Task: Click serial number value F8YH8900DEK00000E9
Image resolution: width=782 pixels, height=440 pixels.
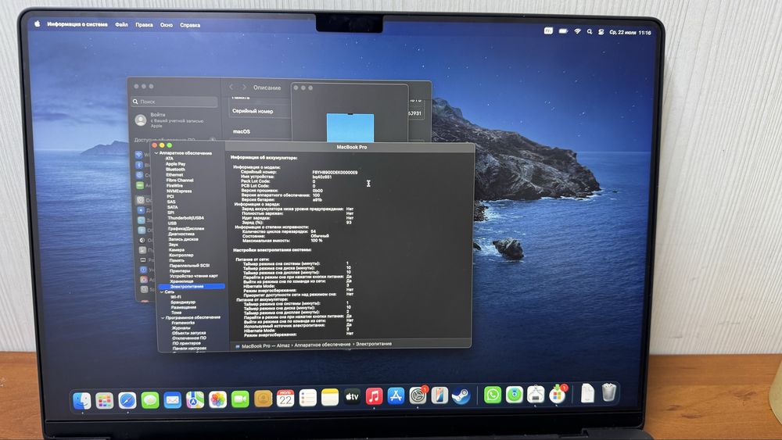Action: (335, 172)
